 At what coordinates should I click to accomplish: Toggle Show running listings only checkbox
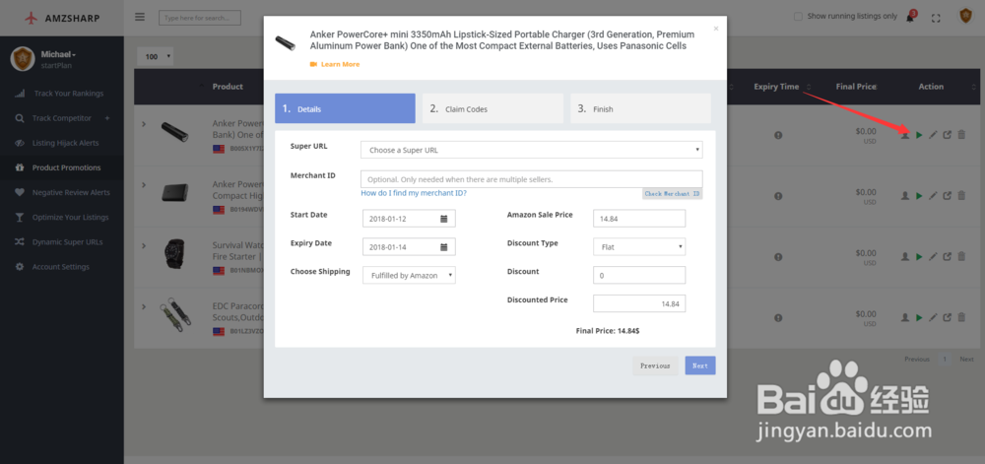(799, 17)
